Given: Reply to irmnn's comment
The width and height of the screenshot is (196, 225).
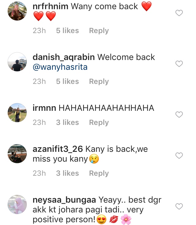Looking at the screenshot, I should 99,122.
